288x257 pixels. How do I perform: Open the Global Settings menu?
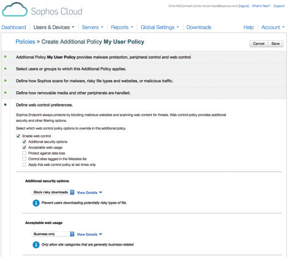160,27
